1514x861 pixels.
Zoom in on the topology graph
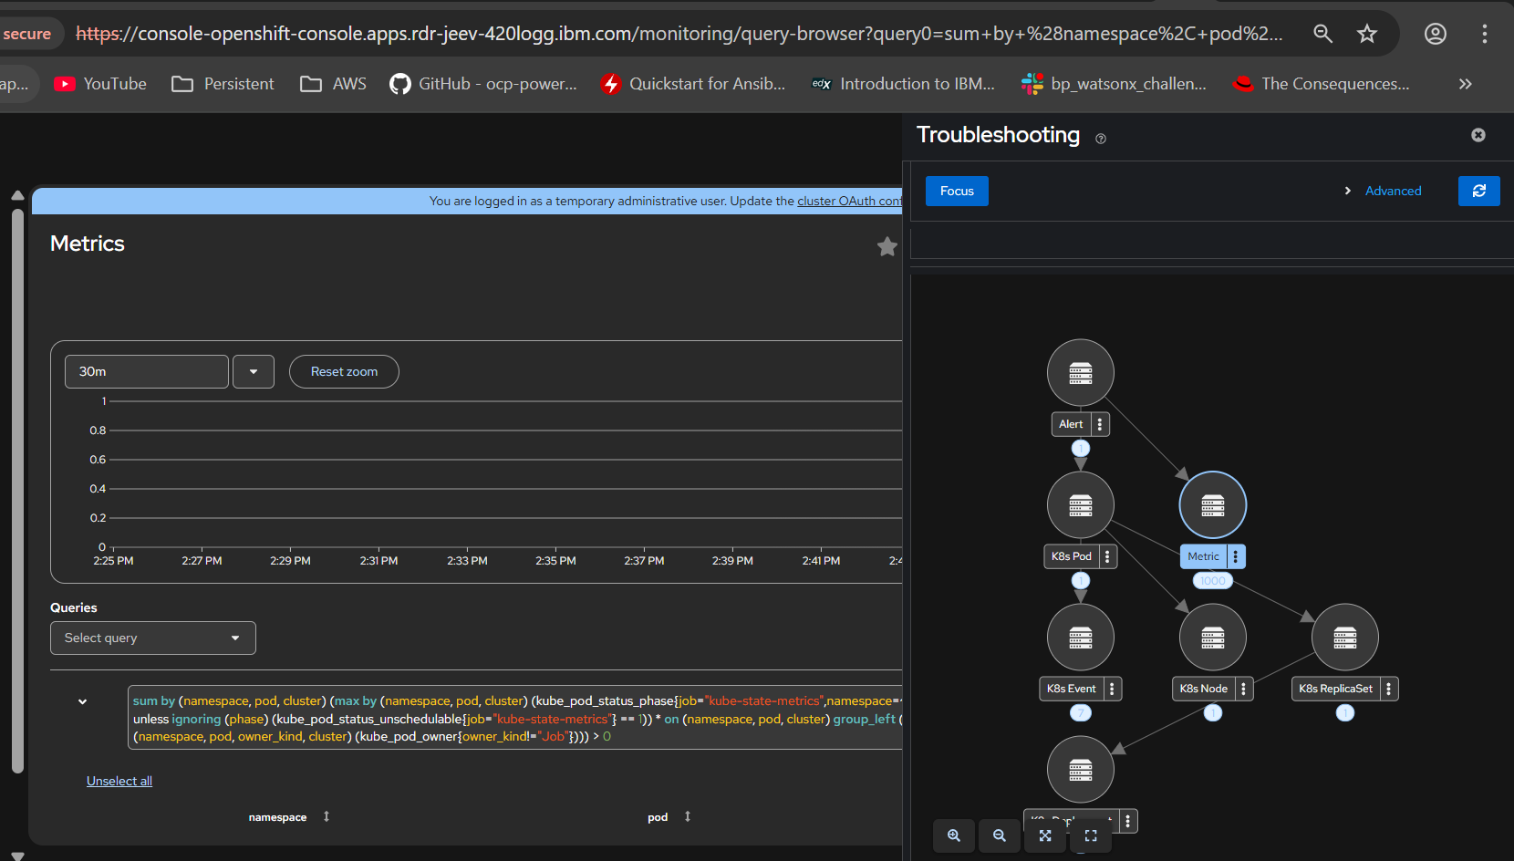pos(954,835)
